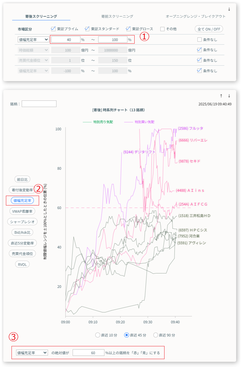Click the 全て ON / OFF button

click(209, 29)
